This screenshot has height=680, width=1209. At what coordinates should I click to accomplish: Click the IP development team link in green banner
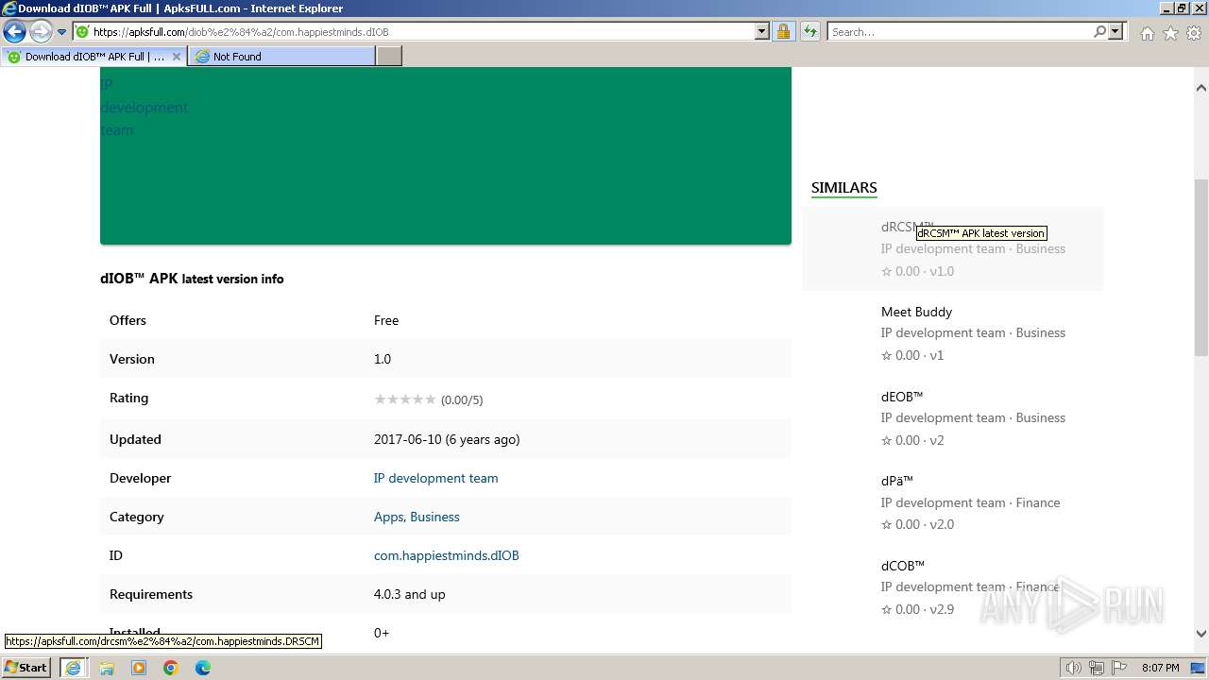point(144,107)
